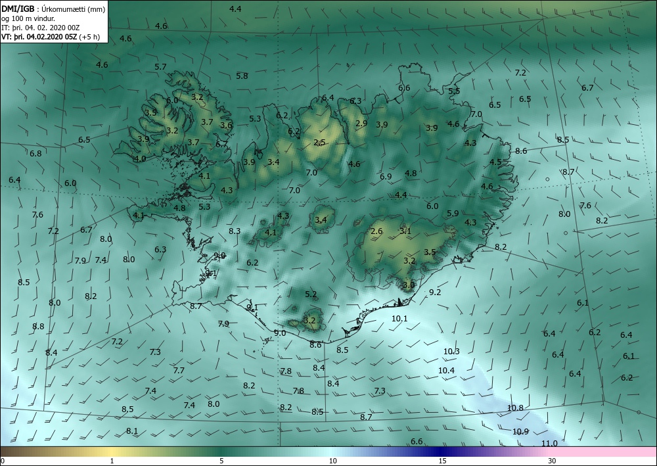Click the map value '2.9'

pos(361,123)
